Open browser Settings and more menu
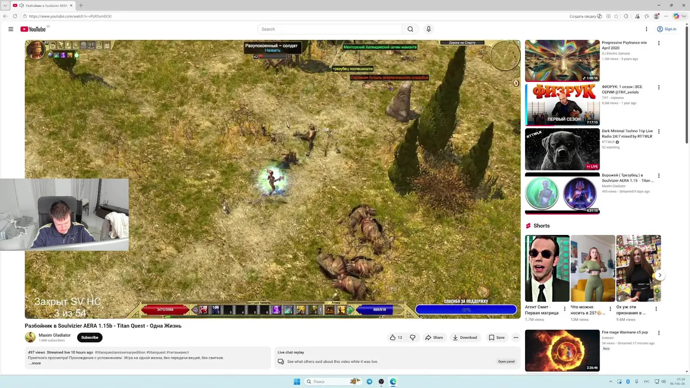This screenshot has width=690, height=388. [x=666, y=16]
